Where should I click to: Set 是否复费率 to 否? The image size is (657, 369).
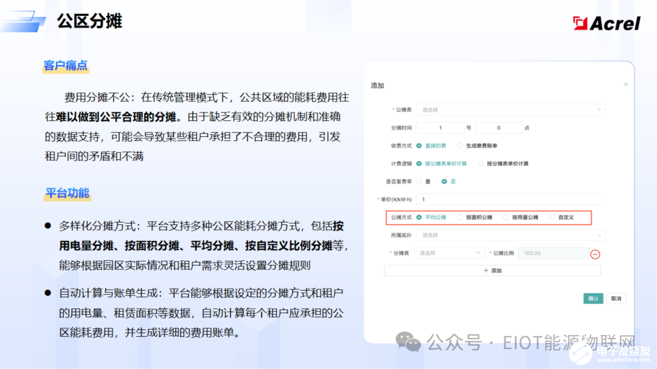coord(448,182)
